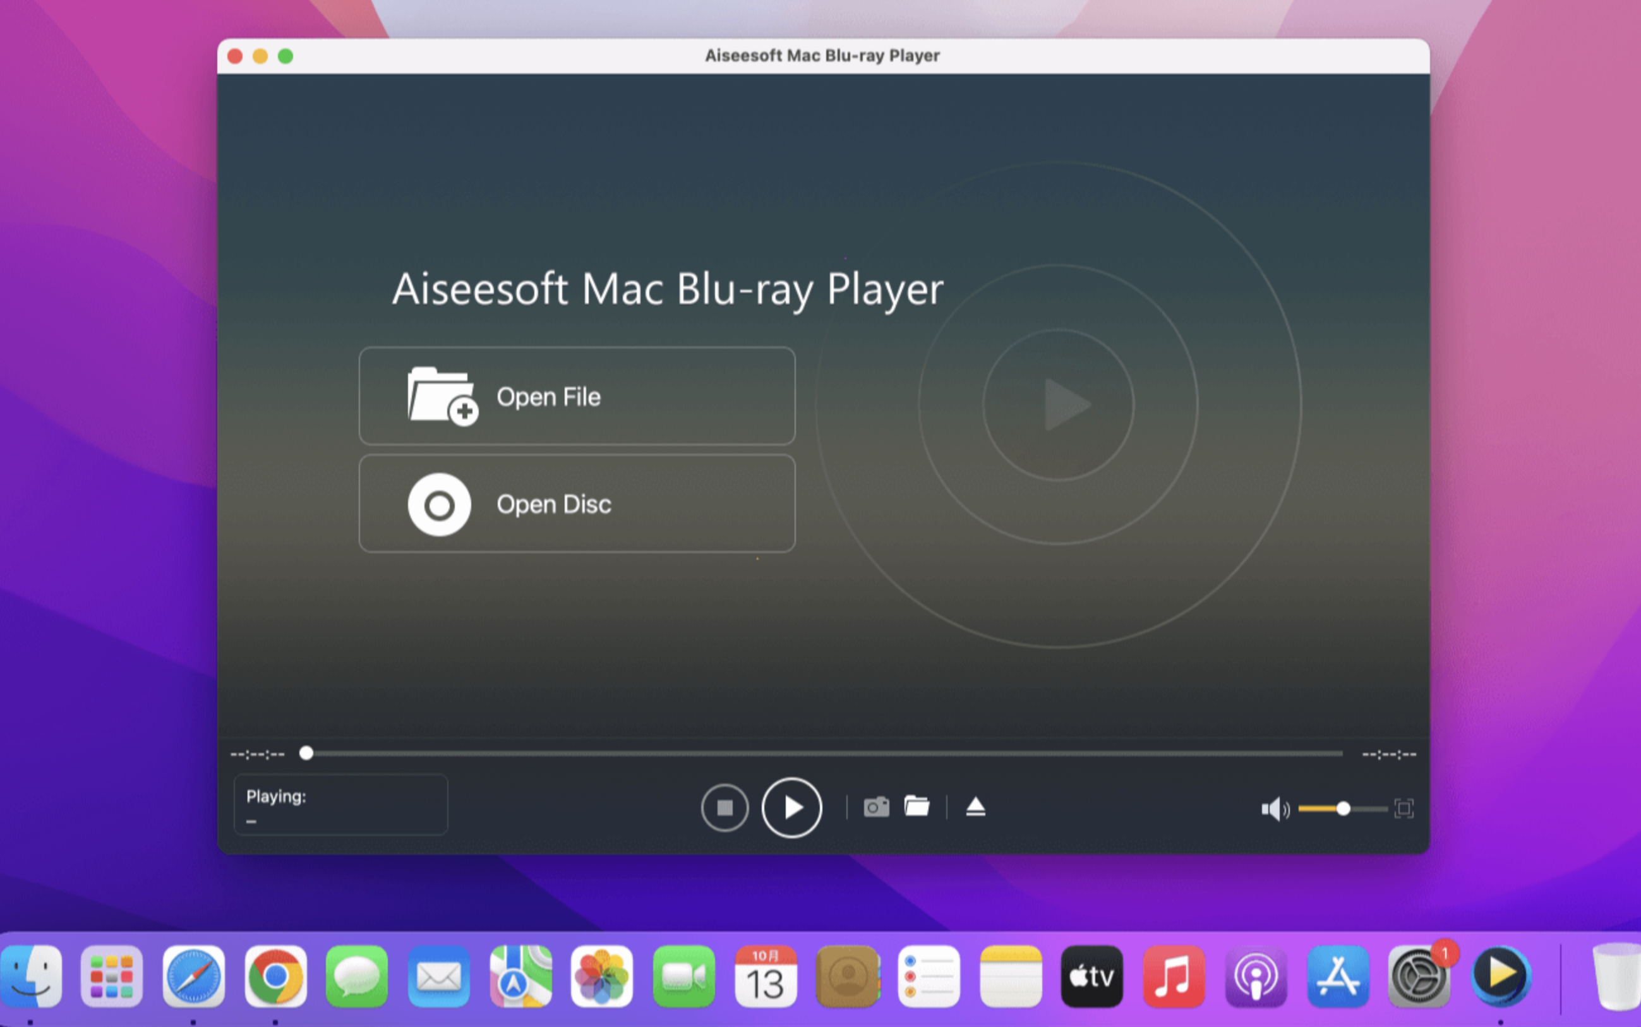Open Calendar showing 13 in Dock
1641x1027 pixels.
pyautogui.click(x=766, y=976)
